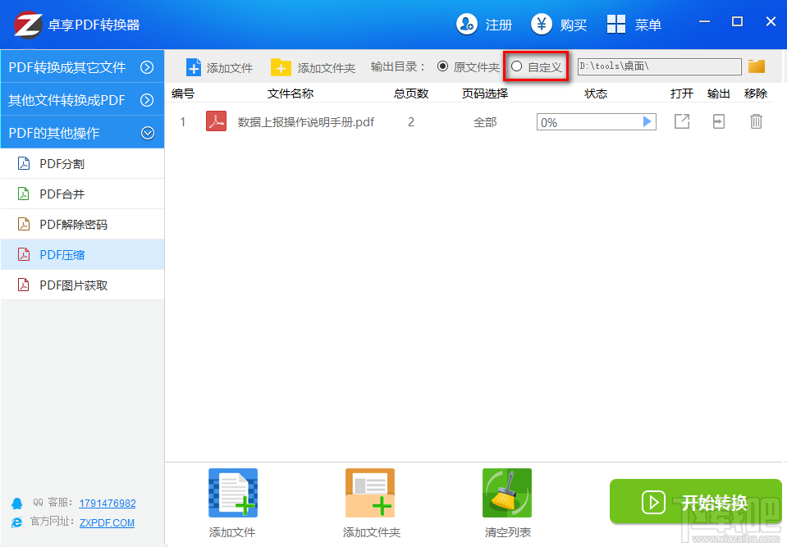Click the Internet Explorer icon beside 官方网址
The image size is (787, 547).
click(17, 522)
